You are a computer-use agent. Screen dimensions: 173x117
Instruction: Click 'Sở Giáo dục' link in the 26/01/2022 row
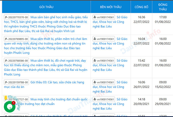[122, 82]
